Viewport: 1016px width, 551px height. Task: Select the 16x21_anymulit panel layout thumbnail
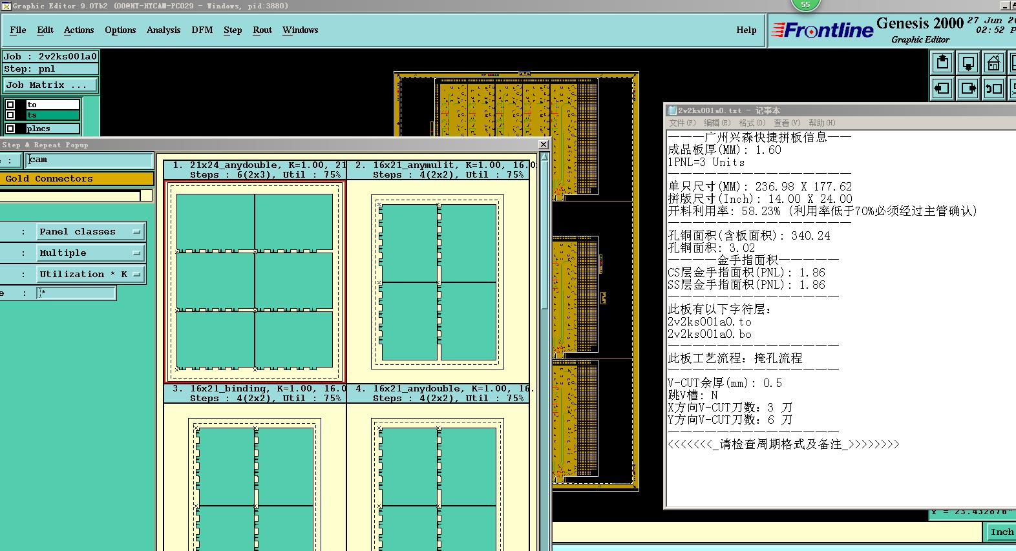[438, 282]
